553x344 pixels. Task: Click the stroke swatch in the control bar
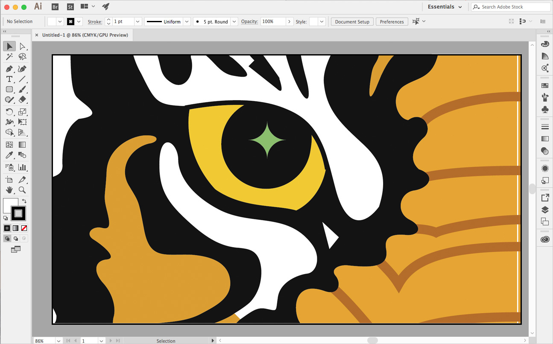(70, 22)
